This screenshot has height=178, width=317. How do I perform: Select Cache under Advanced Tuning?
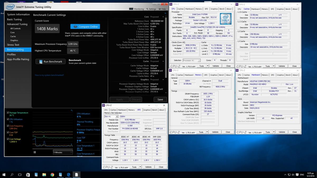(x=13, y=36)
